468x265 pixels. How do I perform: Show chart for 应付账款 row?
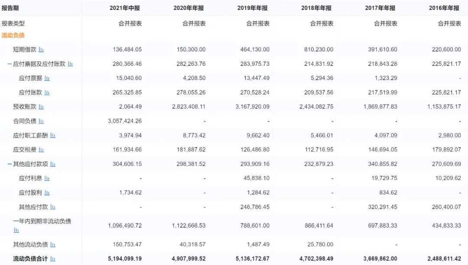(x=47, y=92)
